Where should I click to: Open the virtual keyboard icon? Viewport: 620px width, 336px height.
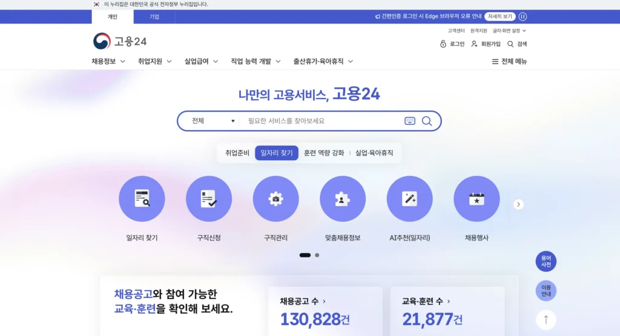point(410,121)
